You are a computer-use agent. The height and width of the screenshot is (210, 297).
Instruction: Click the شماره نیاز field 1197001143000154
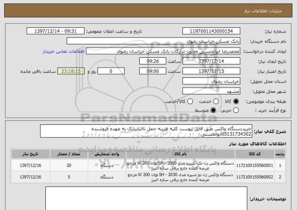click(x=211, y=31)
